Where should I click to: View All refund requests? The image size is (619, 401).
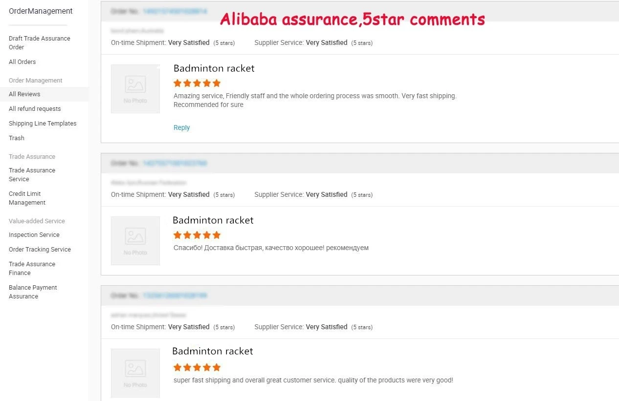pos(35,109)
